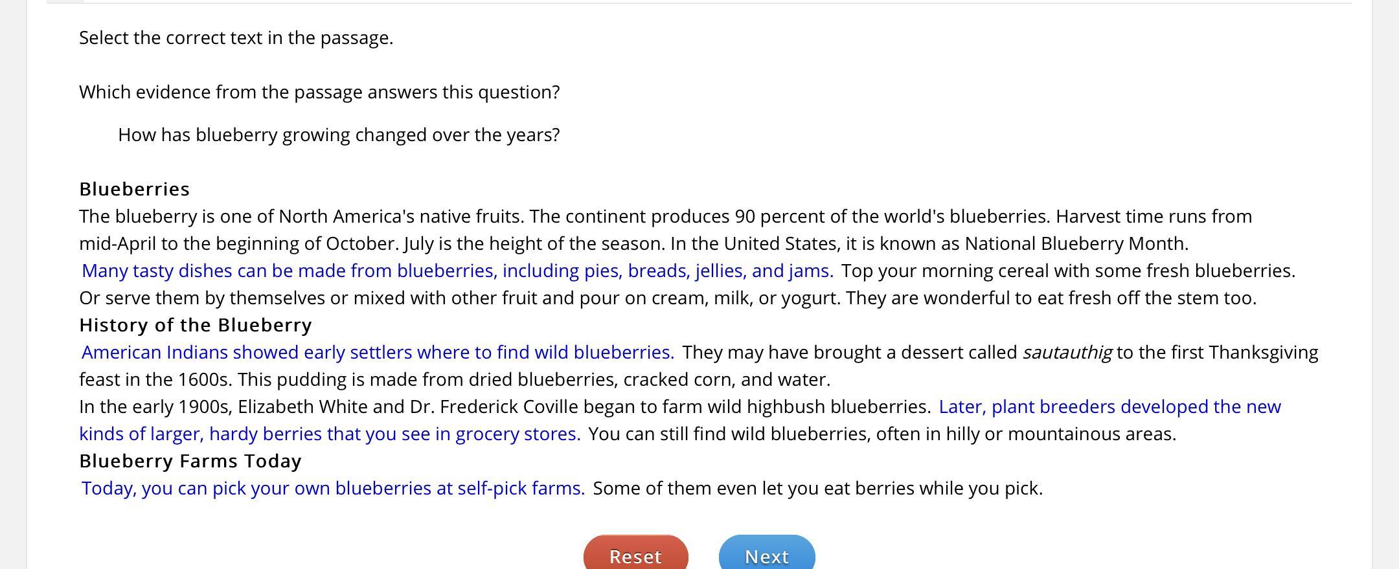Click 'Which evidence from the passage' prompt
The image size is (1399, 569).
[x=319, y=92]
